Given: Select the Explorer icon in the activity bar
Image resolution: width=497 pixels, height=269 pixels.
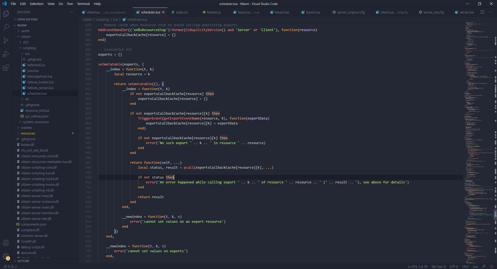Looking at the screenshot, I should tap(6, 14).
